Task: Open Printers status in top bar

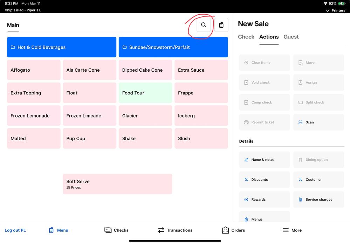Action: pos(336,10)
